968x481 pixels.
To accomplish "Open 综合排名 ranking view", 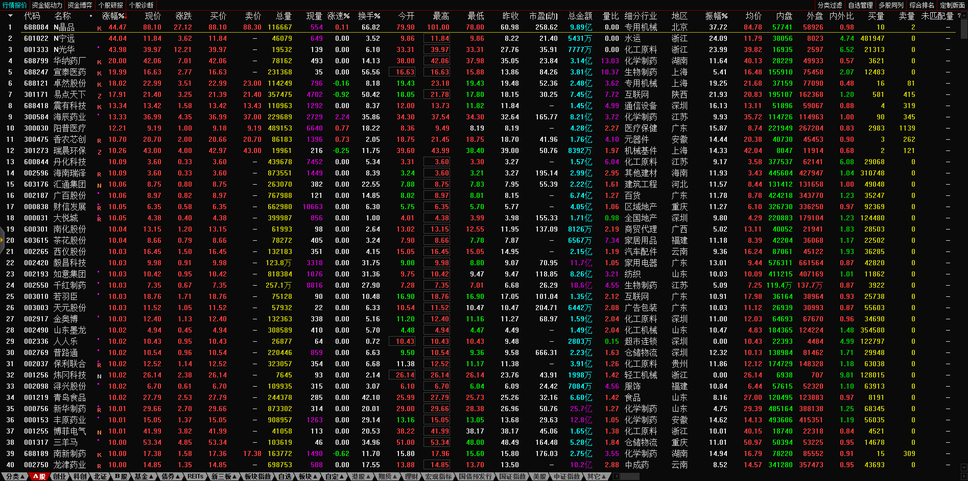I will [x=922, y=5].
